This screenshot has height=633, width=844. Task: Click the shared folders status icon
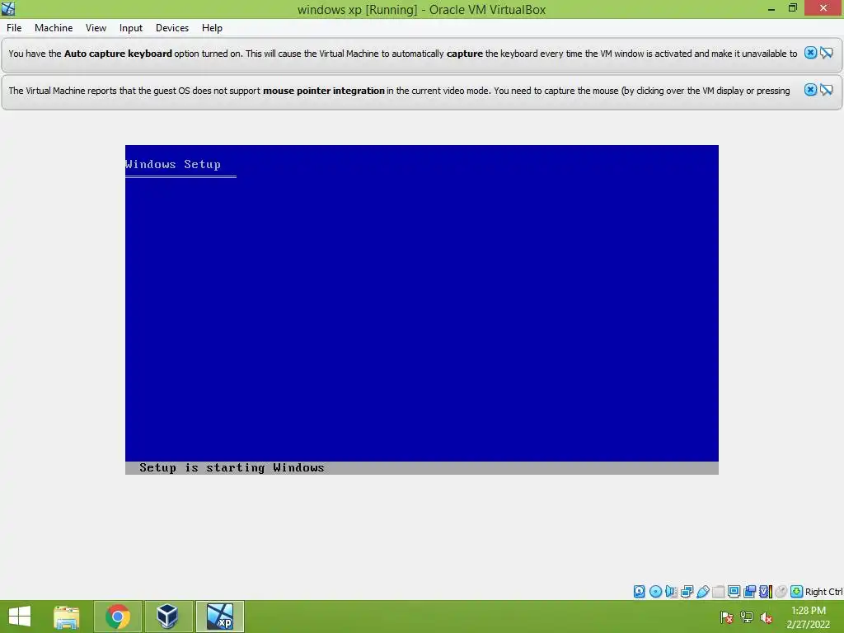(x=719, y=592)
